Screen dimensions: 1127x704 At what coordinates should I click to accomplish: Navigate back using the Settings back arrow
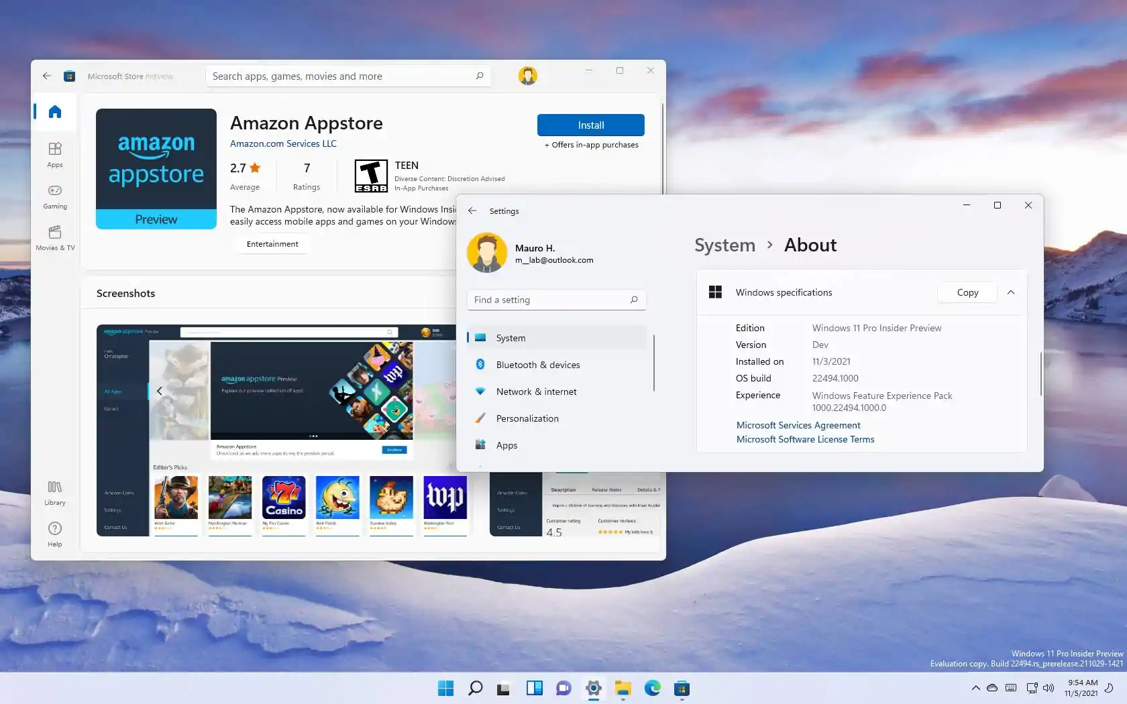pos(472,211)
